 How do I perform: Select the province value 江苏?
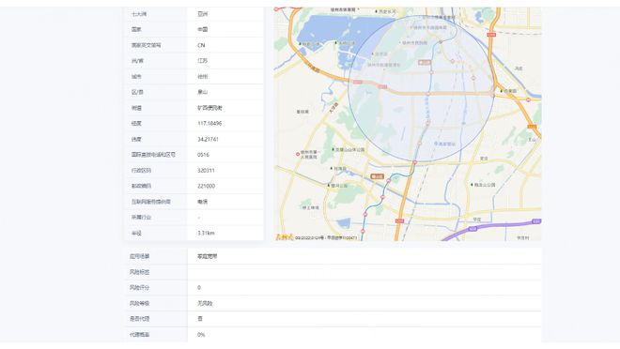click(203, 61)
